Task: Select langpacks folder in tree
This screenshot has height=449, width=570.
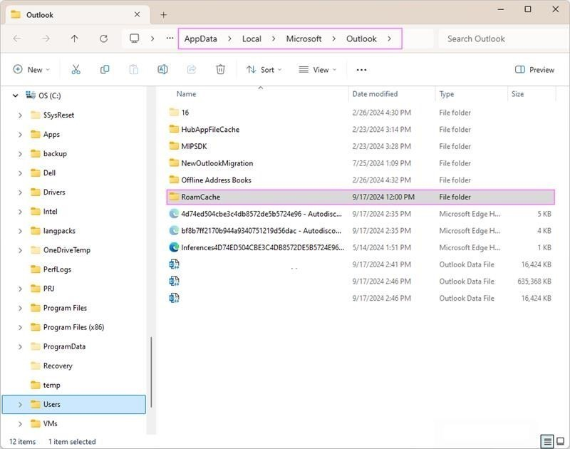Action: click(x=59, y=230)
